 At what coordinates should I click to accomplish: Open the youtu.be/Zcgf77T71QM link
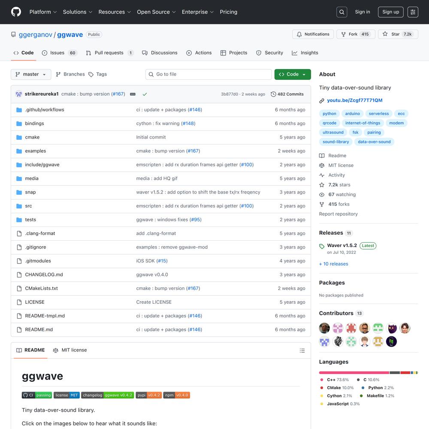pos(354,100)
